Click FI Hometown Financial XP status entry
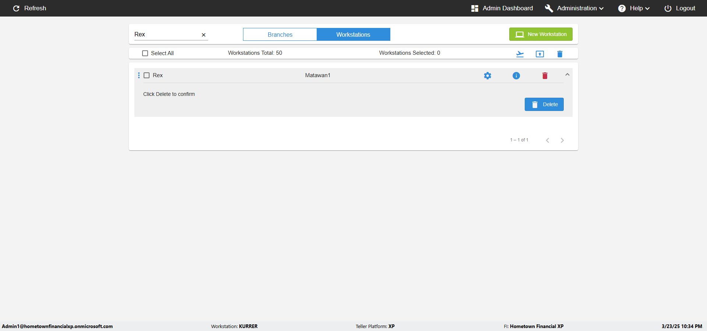 click(x=534, y=326)
